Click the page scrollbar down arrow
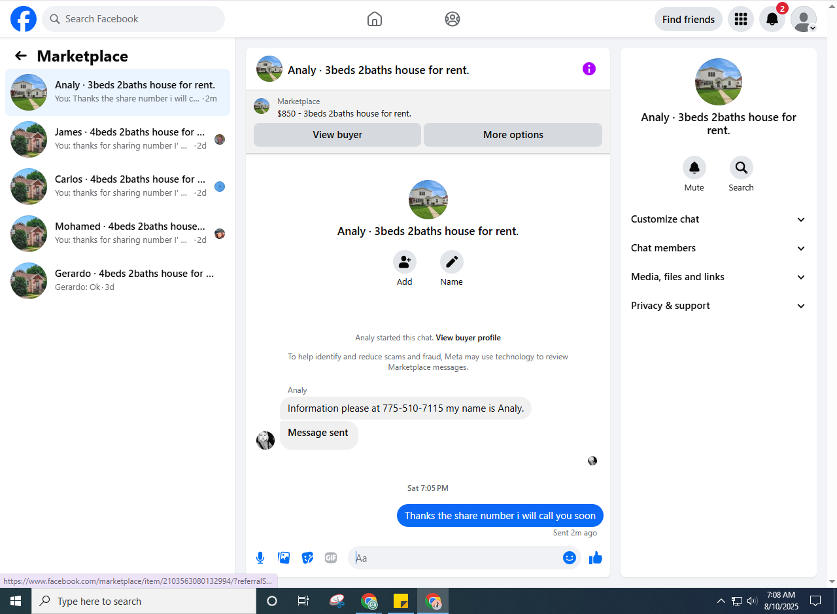The image size is (837, 614). 832,582
